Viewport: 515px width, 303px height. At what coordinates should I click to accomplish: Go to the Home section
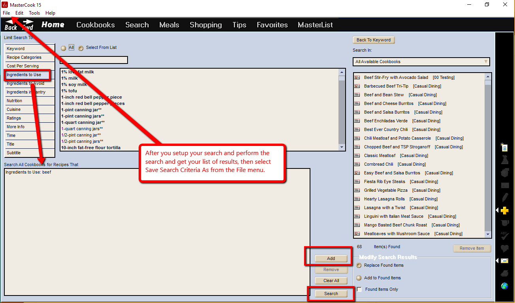point(53,24)
